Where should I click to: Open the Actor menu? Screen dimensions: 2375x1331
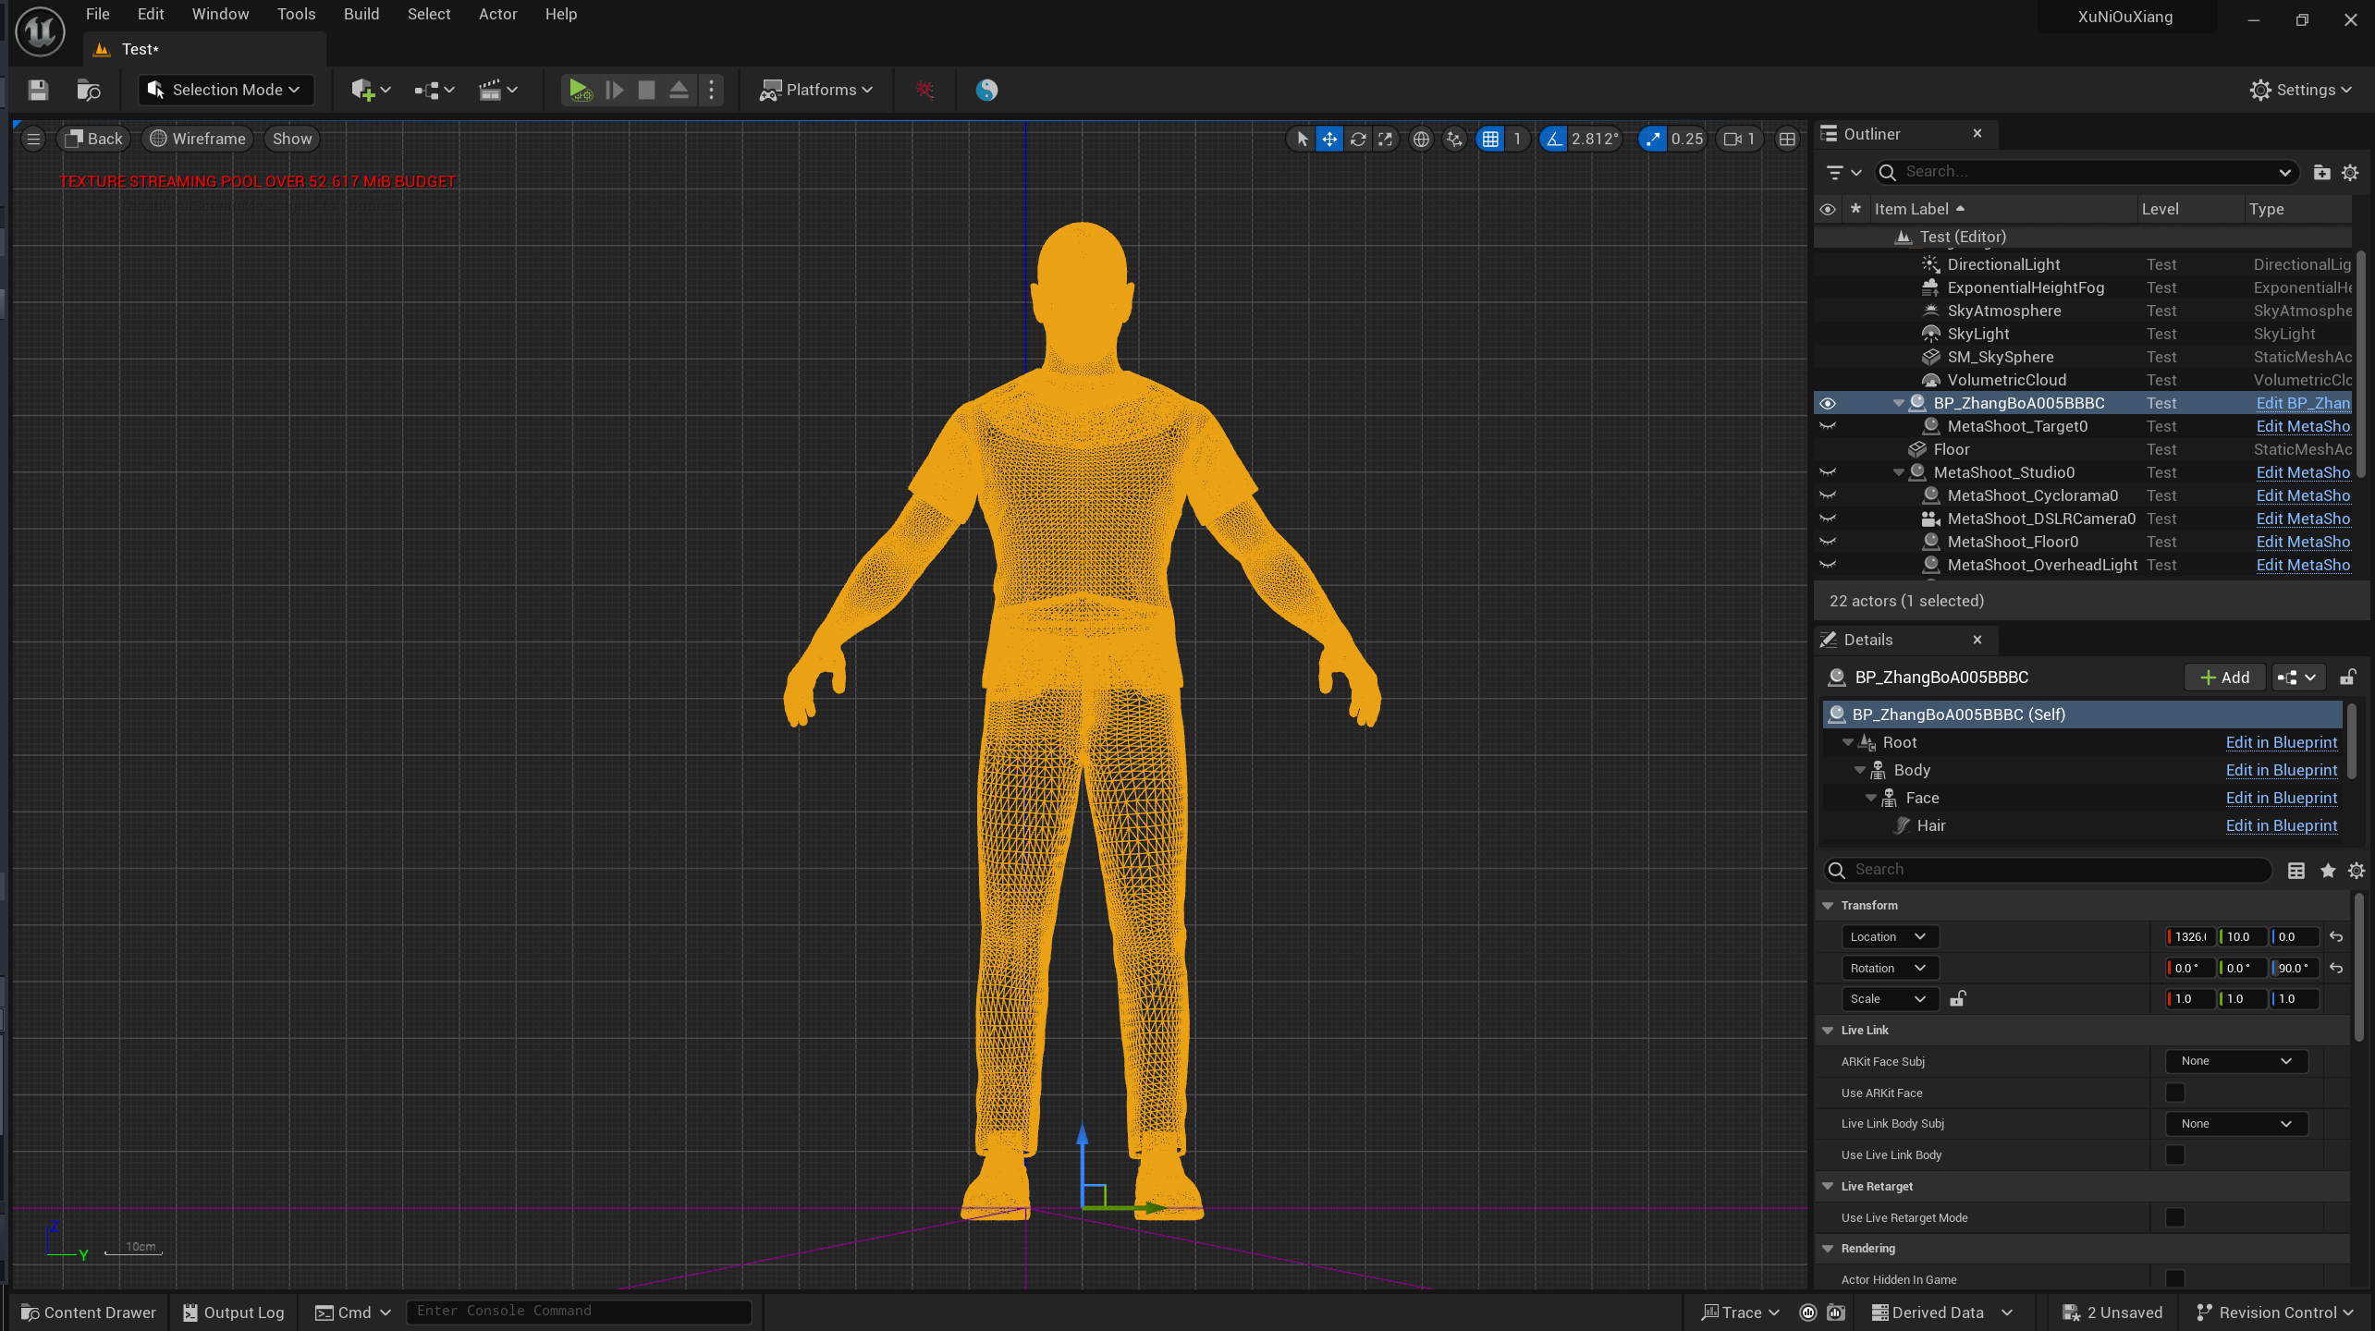(x=497, y=14)
